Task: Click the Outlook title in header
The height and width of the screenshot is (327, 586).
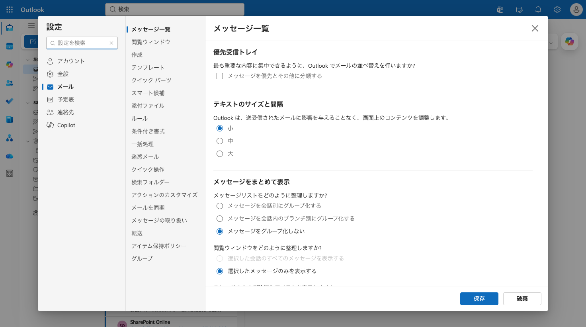Action: point(32,10)
